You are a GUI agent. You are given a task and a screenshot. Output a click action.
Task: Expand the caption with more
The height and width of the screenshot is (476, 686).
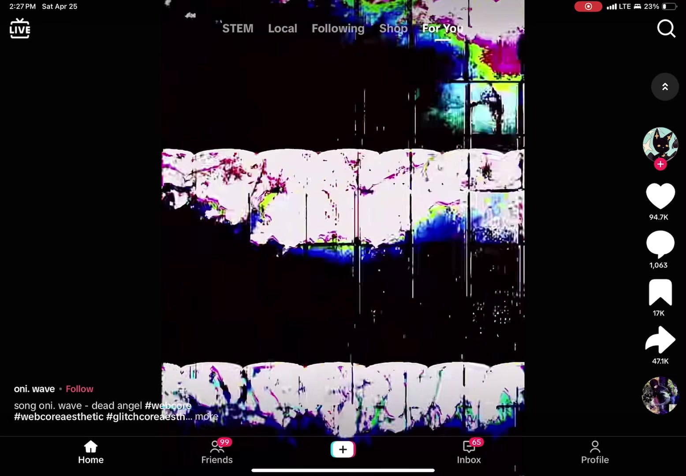[x=206, y=416]
